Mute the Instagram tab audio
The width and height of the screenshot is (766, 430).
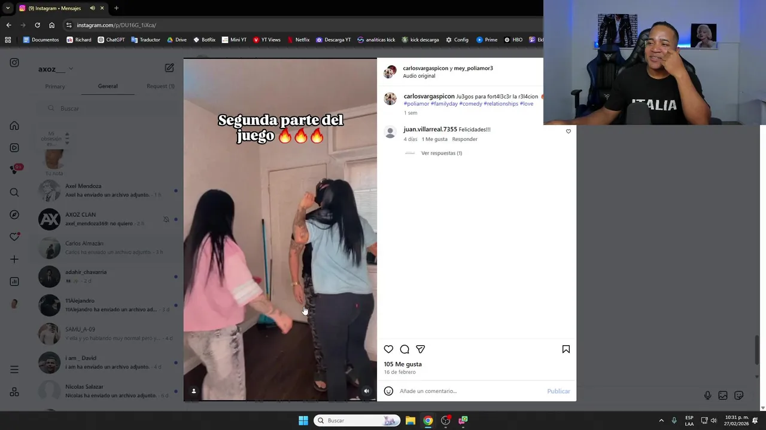coord(92,8)
